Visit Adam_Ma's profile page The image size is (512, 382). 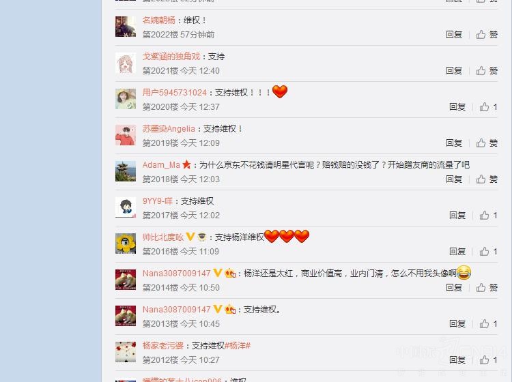161,165
